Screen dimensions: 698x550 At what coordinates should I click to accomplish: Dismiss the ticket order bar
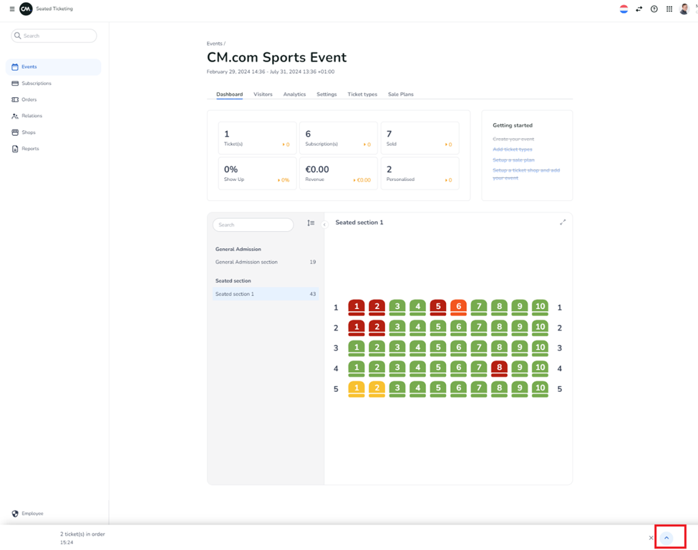pyautogui.click(x=651, y=538)
